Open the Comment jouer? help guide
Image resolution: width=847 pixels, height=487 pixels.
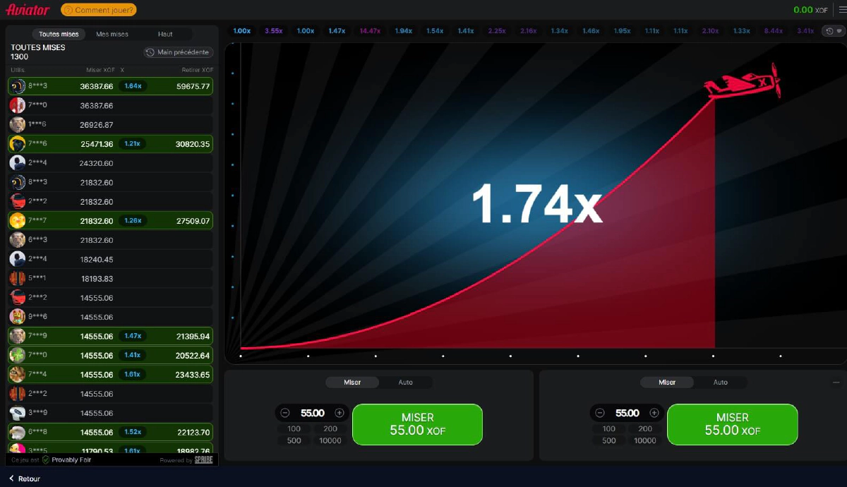coord(99,10)
